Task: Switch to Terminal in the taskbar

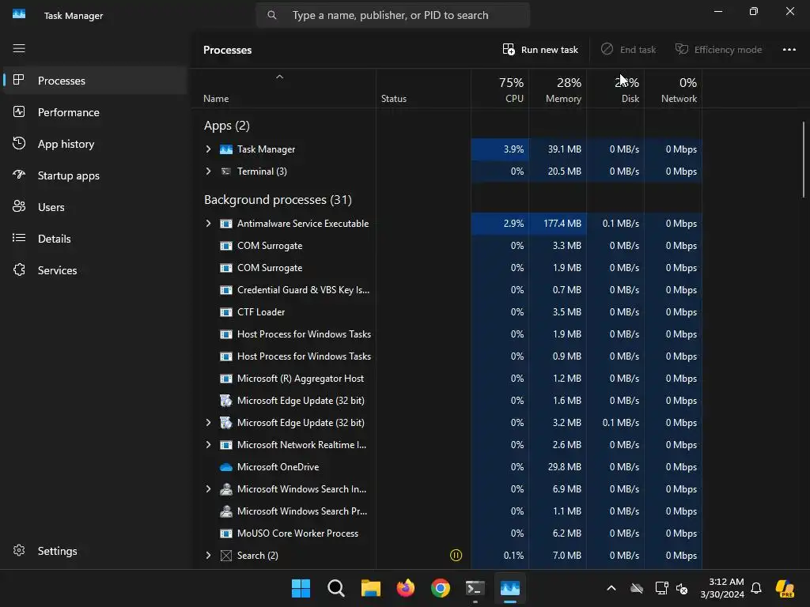Action: [475, 588]
